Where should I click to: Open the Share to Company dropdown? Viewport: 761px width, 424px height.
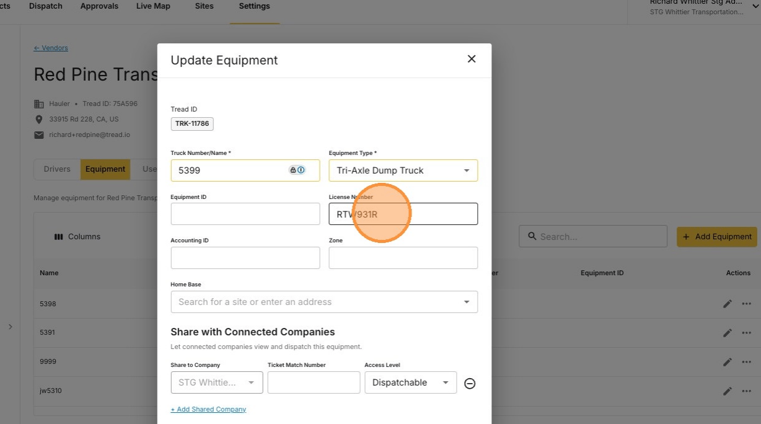point(217,382)
